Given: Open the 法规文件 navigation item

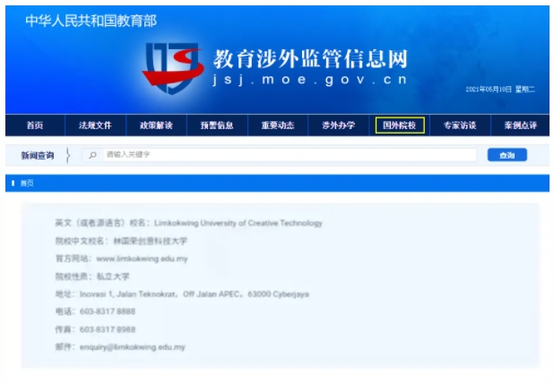Looking at the screenshot, I should (x=95, y=126).
